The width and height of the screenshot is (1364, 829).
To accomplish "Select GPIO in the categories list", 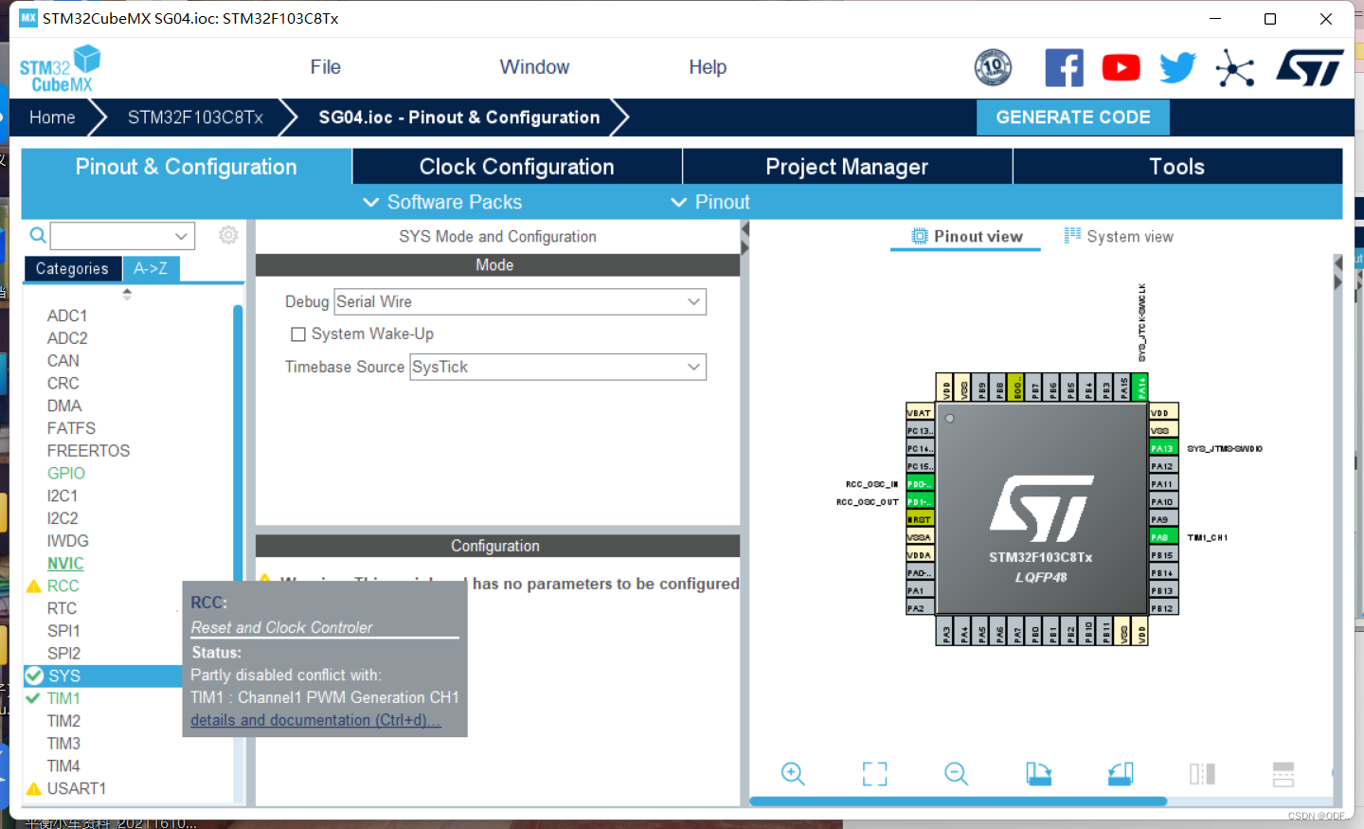I will pos(66,473).
